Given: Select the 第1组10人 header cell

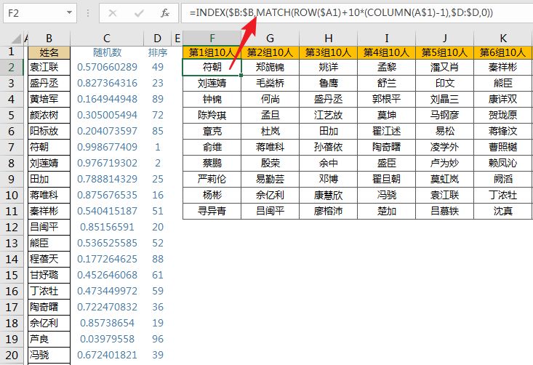Looking at the screenshot, I should pos(212,52).
